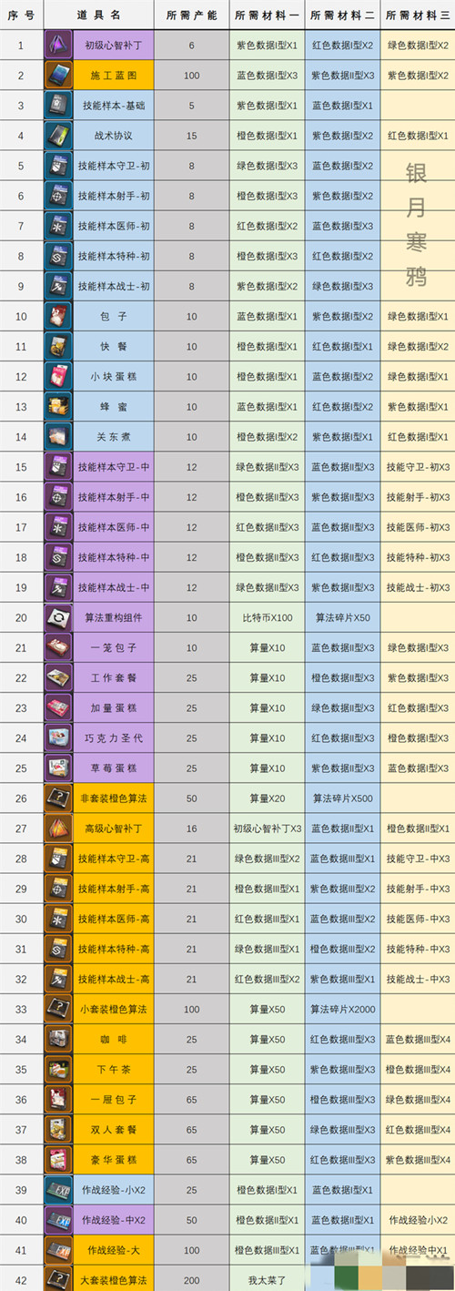Click the 序号 column header
The height and width of the screenshot is (1291, 455).
pos(22,15)
